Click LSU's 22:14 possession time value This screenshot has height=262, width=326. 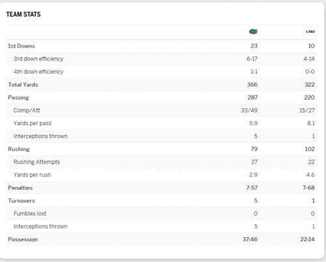tap(307, 239)
